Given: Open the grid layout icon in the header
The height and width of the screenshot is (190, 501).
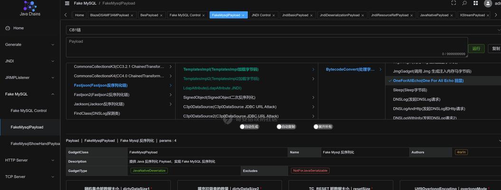Looking at the screenshot, I should pos(476,3).
